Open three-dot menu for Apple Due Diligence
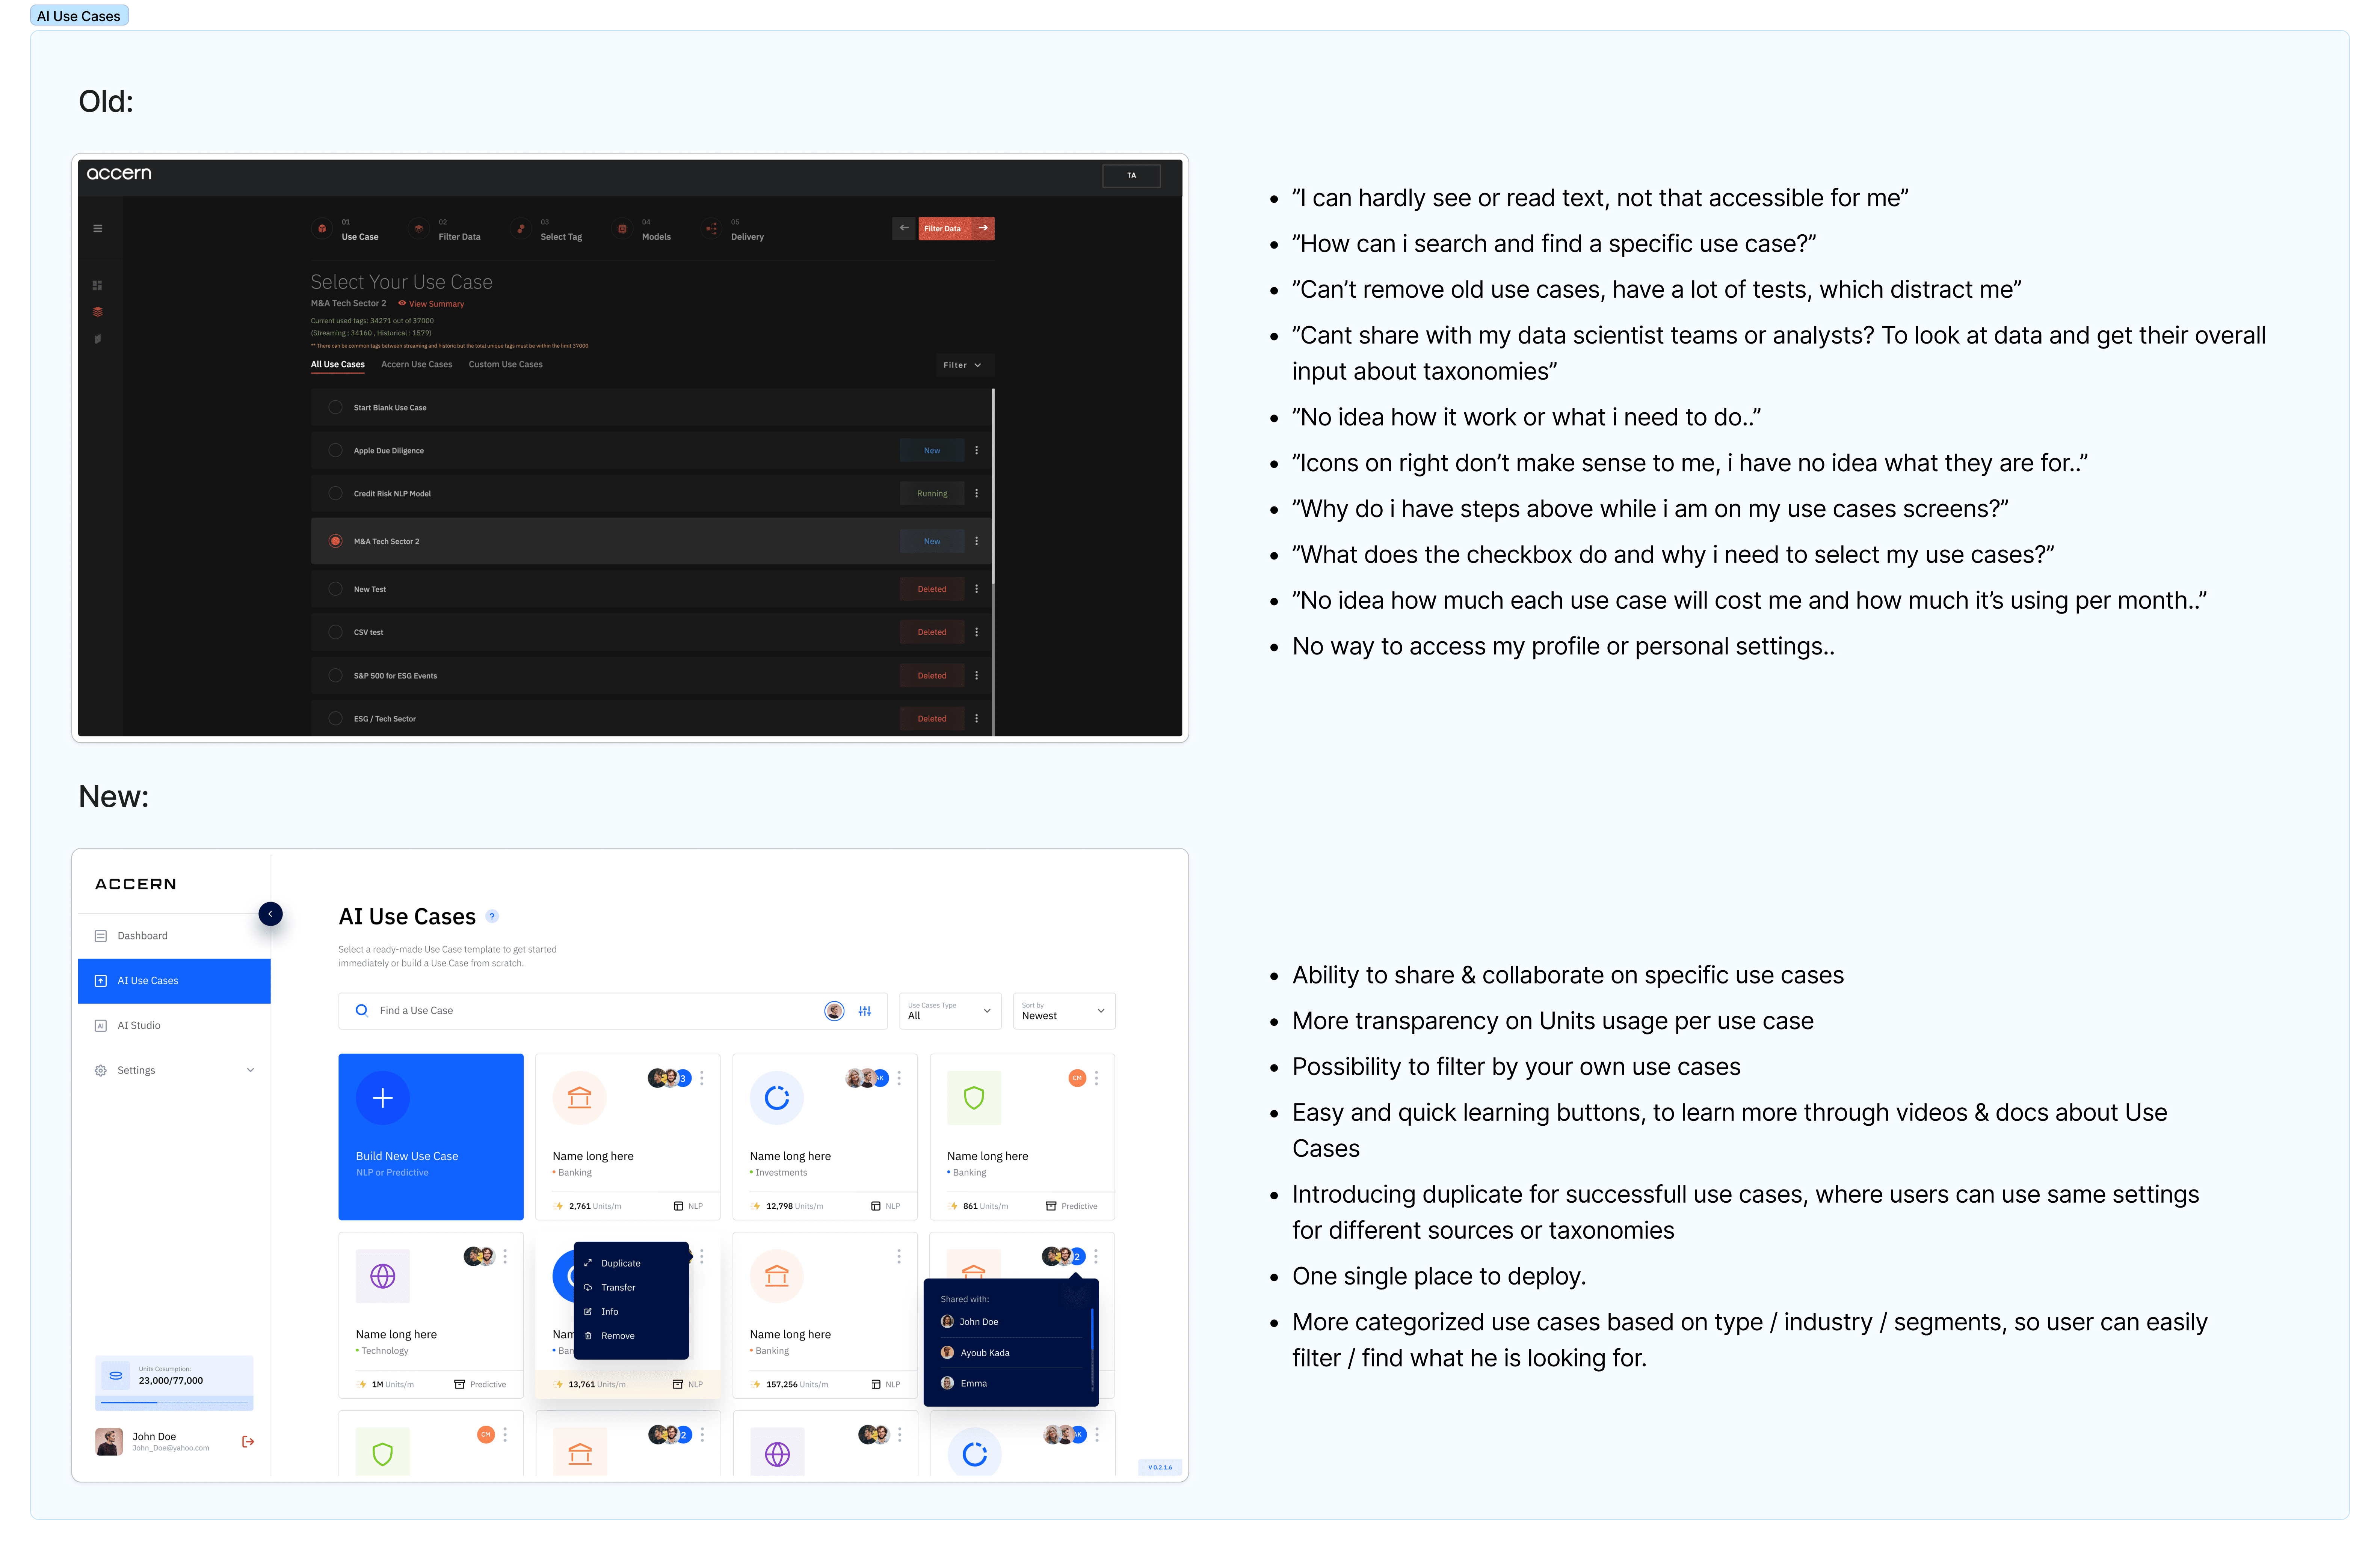2380x1550 pixels. click(977, 451)
